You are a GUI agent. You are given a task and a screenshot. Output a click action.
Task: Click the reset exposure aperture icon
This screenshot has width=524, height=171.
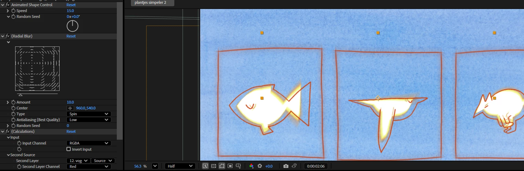[x=260, y=166]
